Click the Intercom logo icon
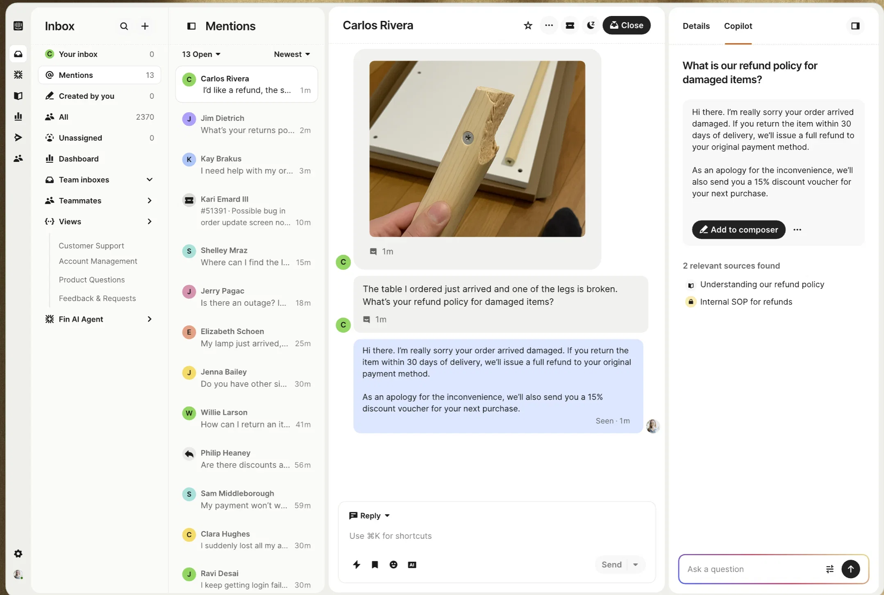This screenshot has height=595, width=884. point(18,26)
